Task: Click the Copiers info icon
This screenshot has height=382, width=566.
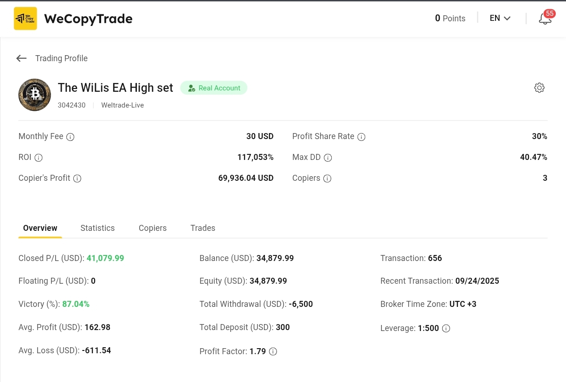Action: pos(327,178)
